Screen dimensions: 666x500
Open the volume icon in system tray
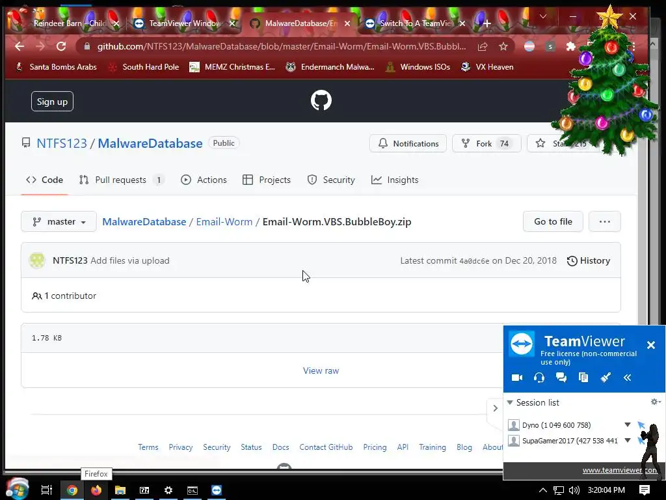[574, 490]
